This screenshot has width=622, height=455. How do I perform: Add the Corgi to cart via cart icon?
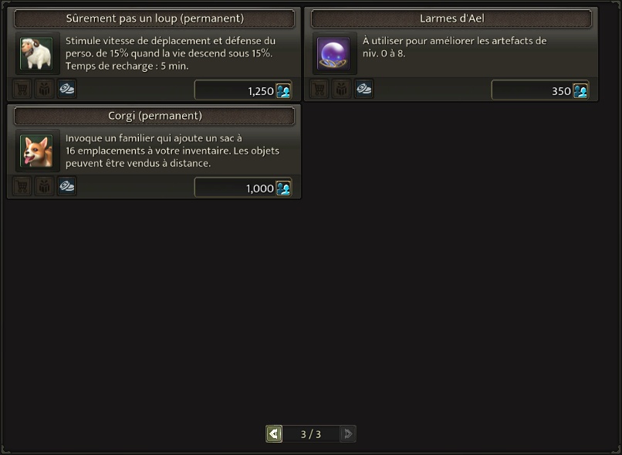[22, 186]
